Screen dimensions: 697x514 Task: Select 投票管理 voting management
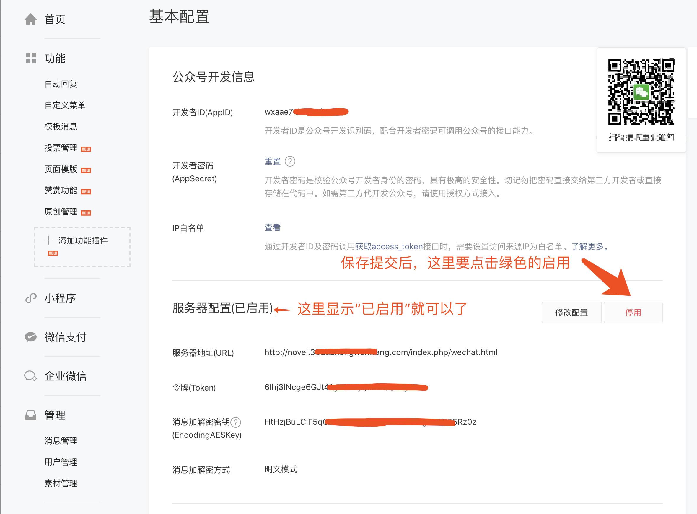pyautogui.click(x=61, y=148)
